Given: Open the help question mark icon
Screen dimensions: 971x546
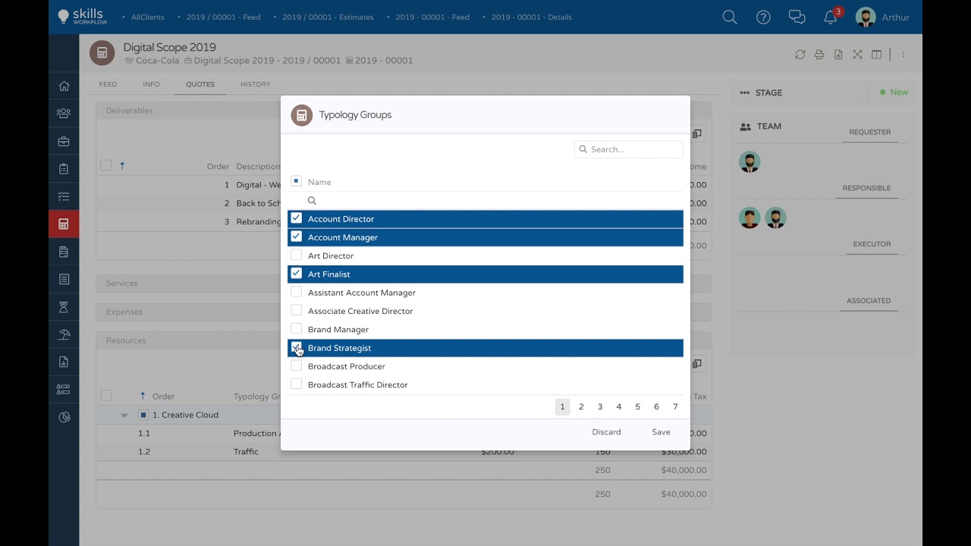Looking at the screenshot, I should (763, 17).
